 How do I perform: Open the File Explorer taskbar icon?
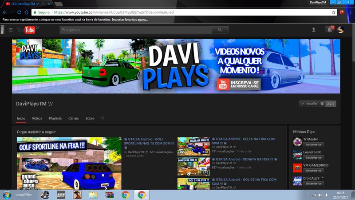(93, 195)
